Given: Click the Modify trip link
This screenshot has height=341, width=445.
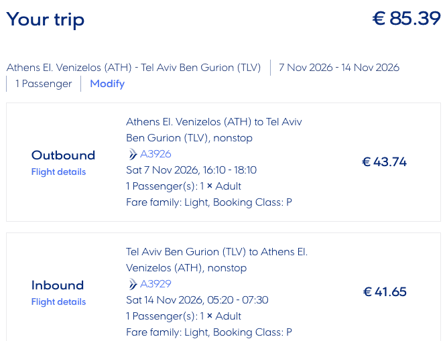Looking at the screenshot, I should [107, 84].
